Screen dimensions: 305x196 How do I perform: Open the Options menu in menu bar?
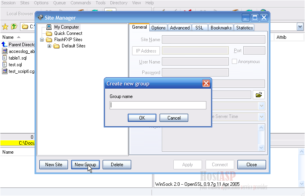pos(41,3)
